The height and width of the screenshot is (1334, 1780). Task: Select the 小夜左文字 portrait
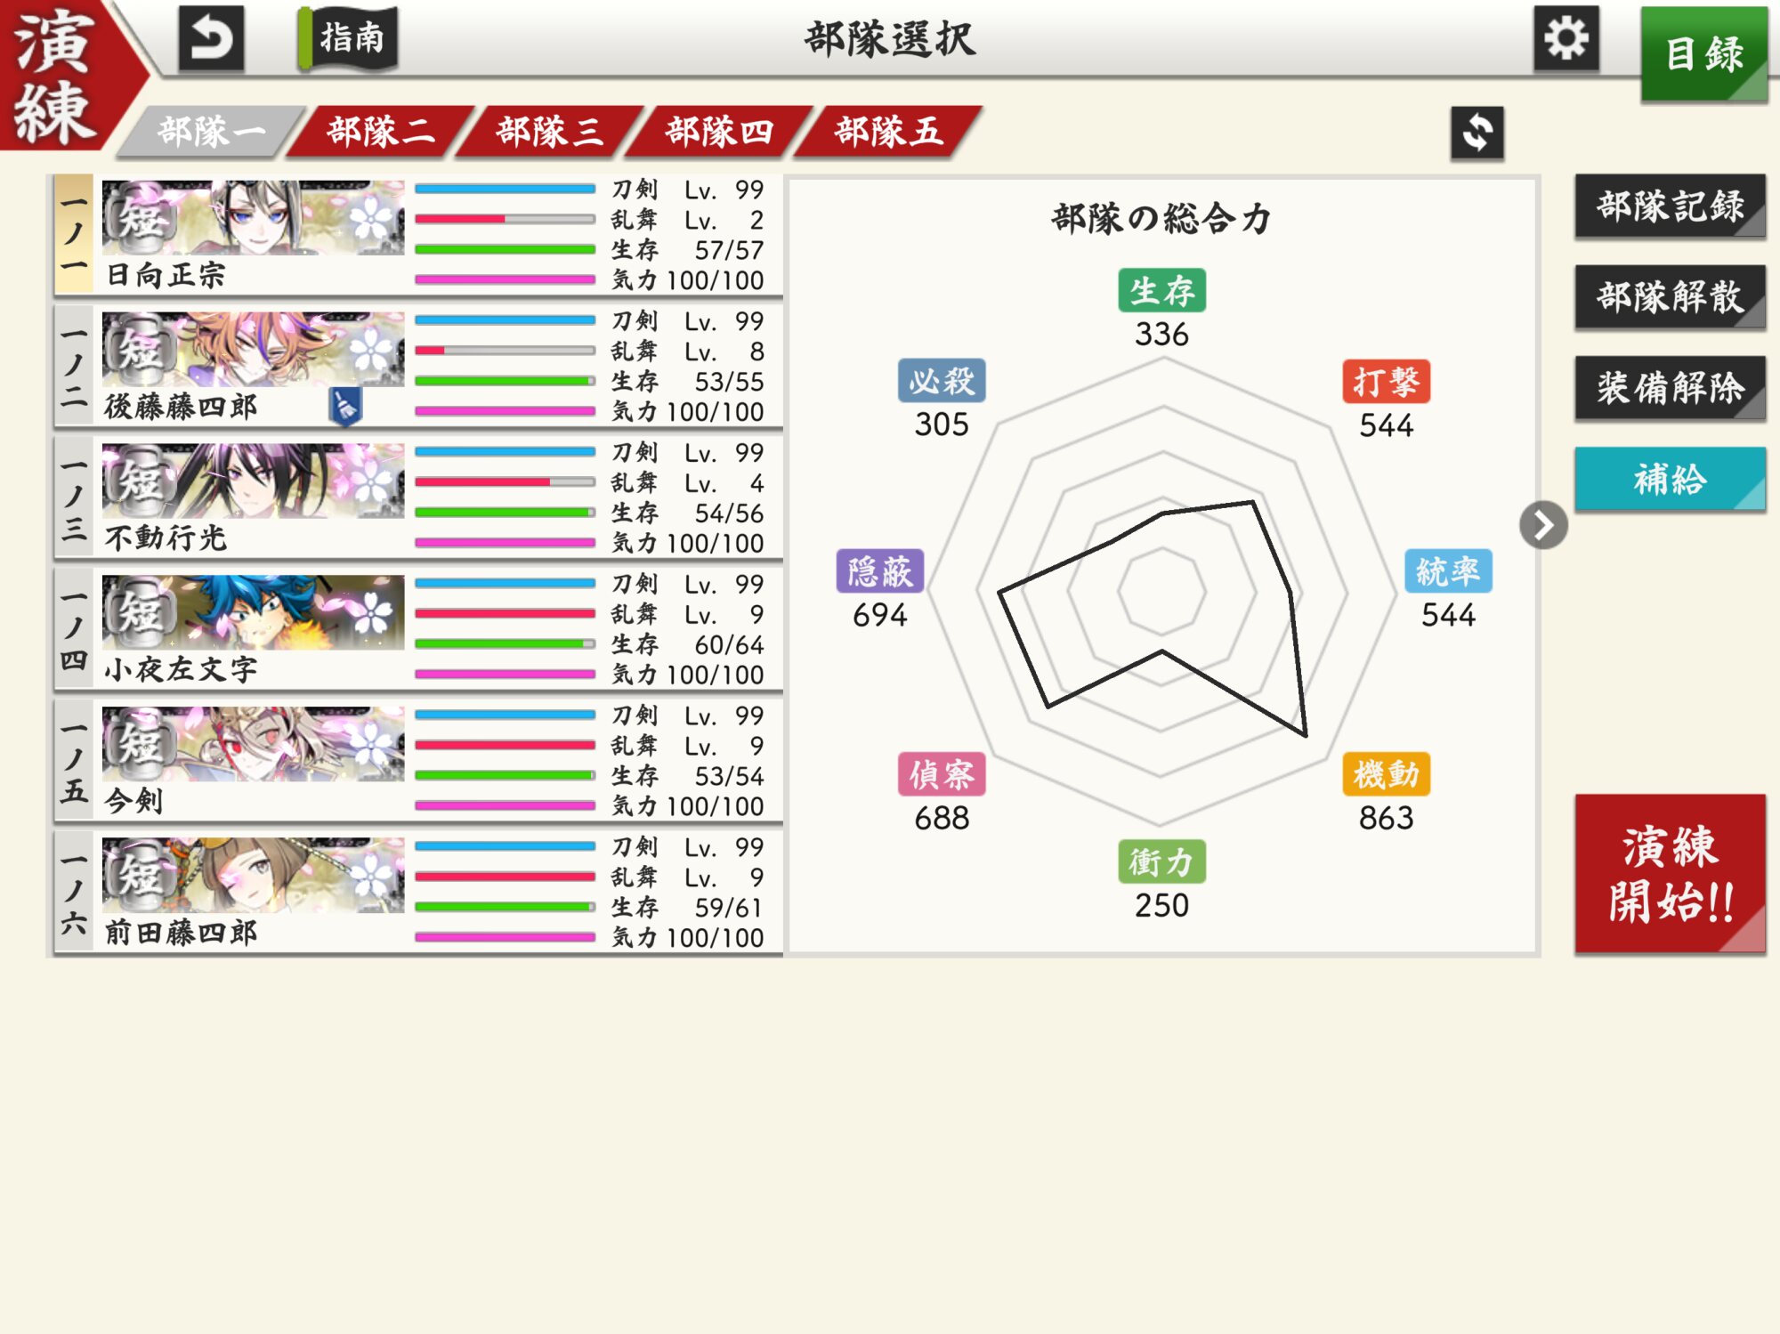(x=253, y=612)
